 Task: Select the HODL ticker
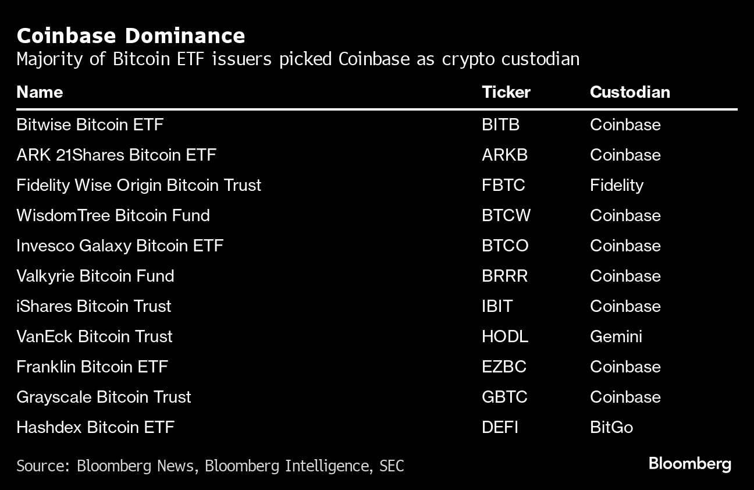click(505, 336)
